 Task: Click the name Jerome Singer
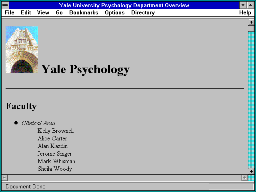click(55, 154)
